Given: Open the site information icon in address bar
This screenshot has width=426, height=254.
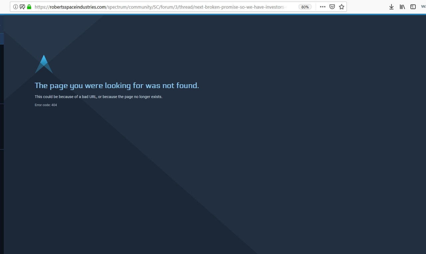Looking at the screenshot, I should [16, 7].
